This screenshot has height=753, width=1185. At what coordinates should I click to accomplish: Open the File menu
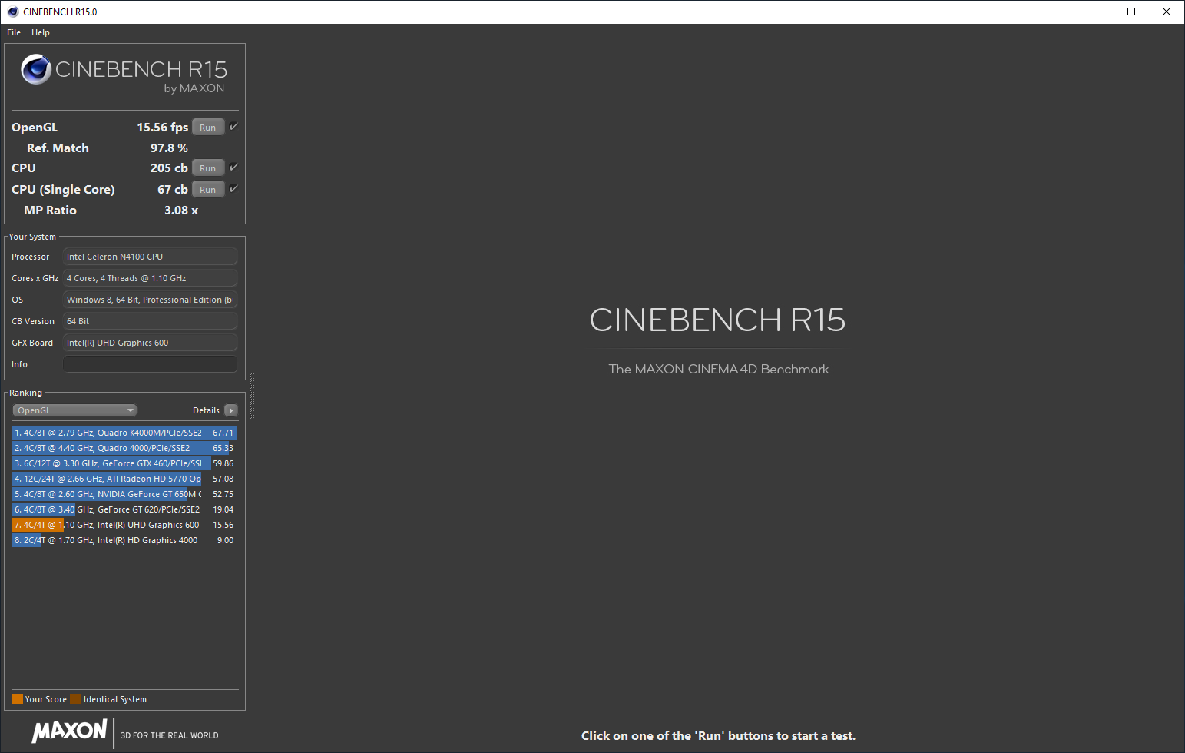[x=14, y=32]
